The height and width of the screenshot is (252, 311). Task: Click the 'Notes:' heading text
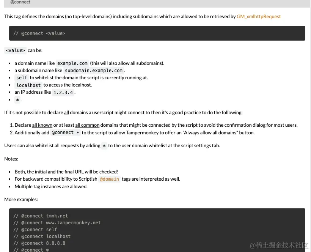click(x=11, y=159)
